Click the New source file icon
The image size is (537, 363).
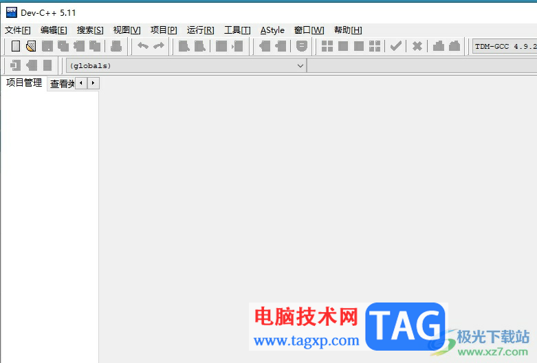coord(16,46)
